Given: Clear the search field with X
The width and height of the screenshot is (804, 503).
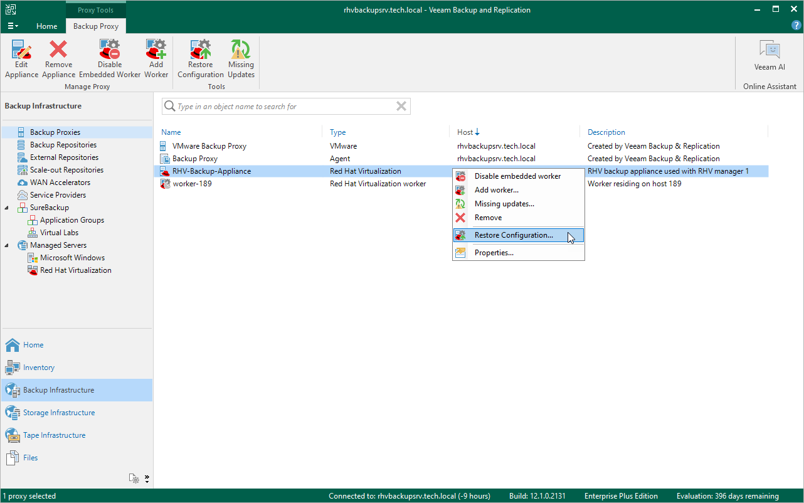Looking at the screenshot, I should pos(401,107).
